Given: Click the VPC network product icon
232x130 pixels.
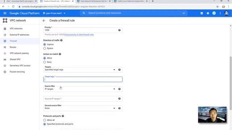Looking at the screenshot, I should point(5,21).
